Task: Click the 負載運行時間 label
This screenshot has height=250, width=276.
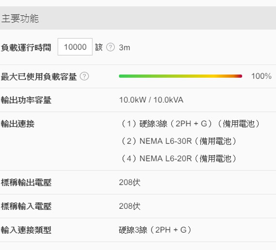Action: click(x=26, y=47)
